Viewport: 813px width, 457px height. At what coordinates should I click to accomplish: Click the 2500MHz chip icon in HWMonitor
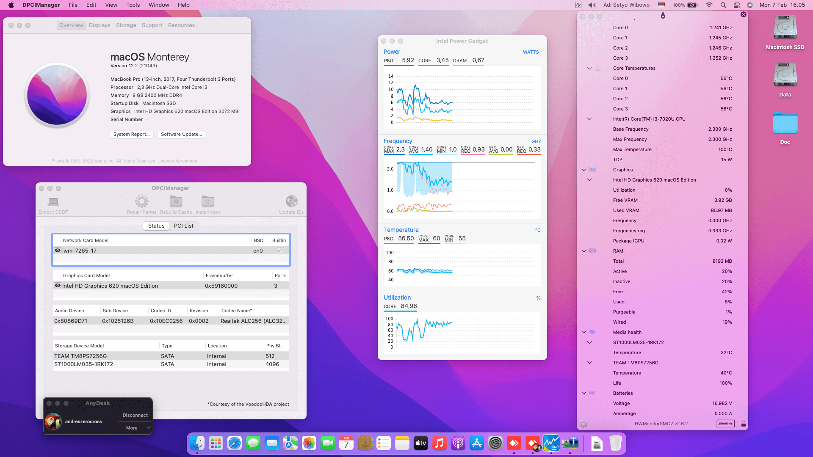pos(725,424)
